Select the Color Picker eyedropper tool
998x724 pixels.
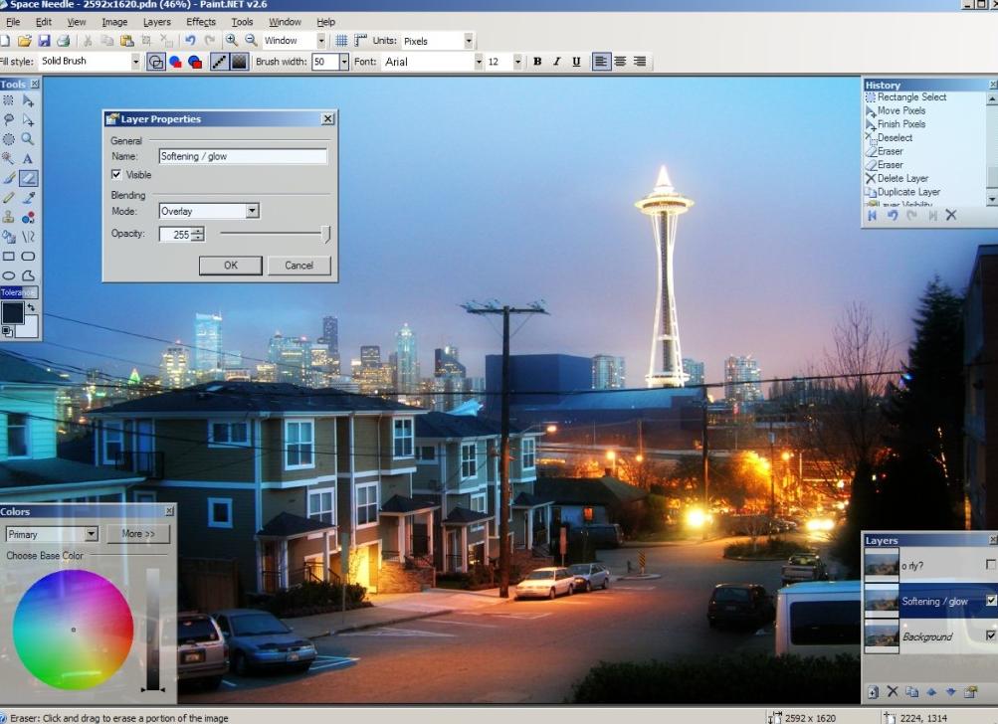pyautogui.click(x=28, y=198)
